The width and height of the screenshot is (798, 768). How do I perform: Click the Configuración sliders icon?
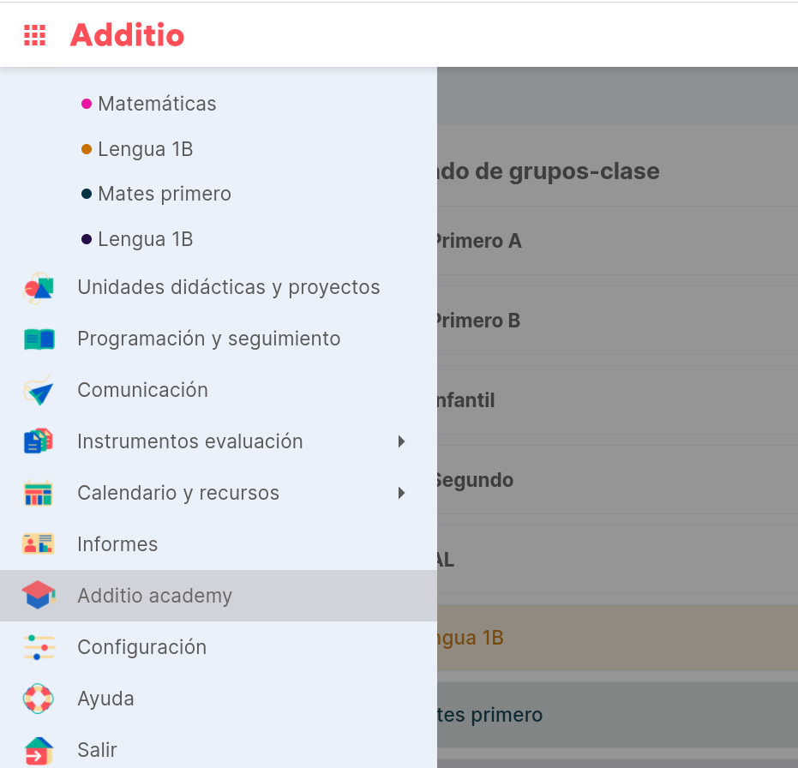[39, 647]
